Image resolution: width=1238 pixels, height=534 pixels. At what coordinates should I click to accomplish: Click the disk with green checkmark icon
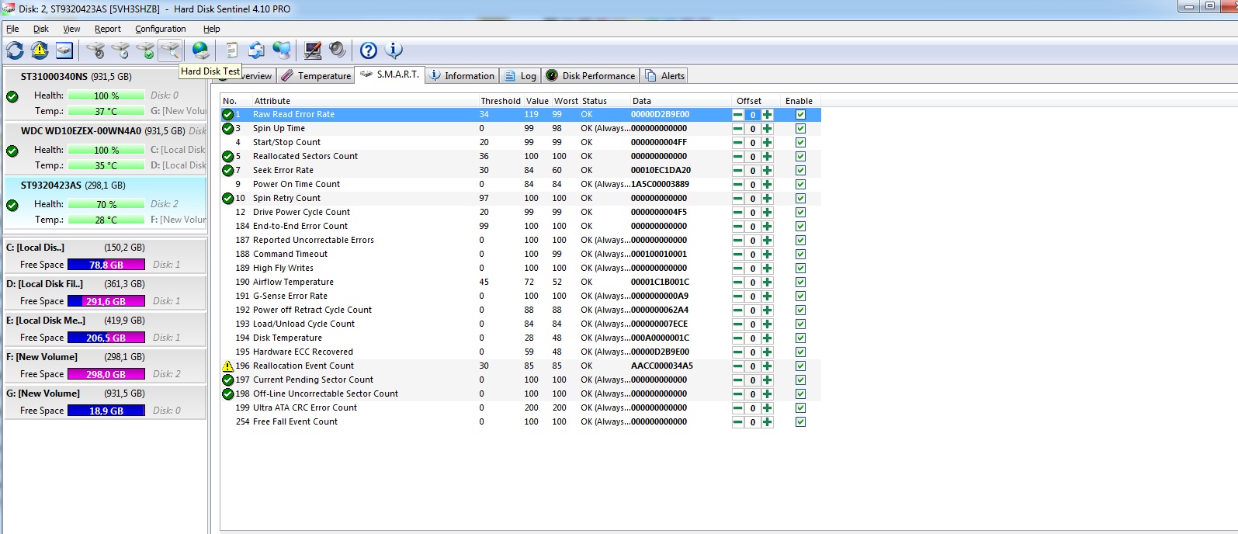coord(145,50)
